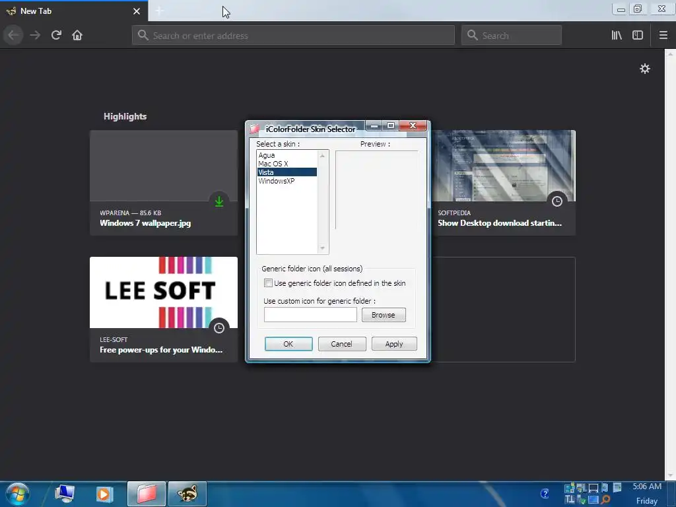Switch to raccoon browser taskbar button

point(187,494)
